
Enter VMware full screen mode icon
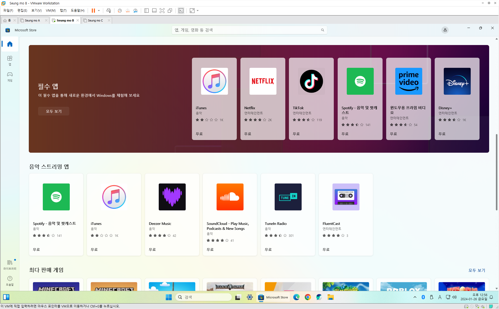tap(162, 11)
